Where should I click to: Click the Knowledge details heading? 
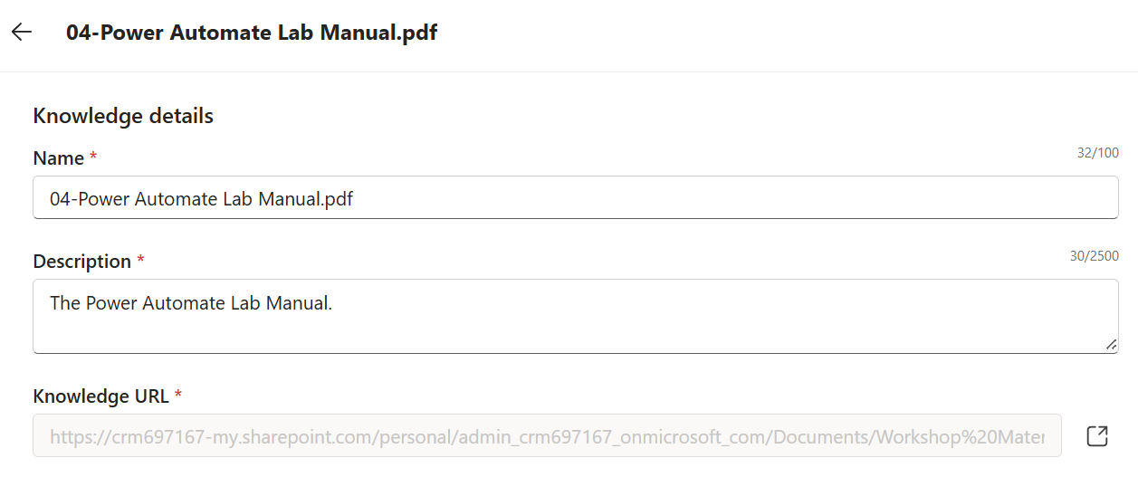pos(123,116)
